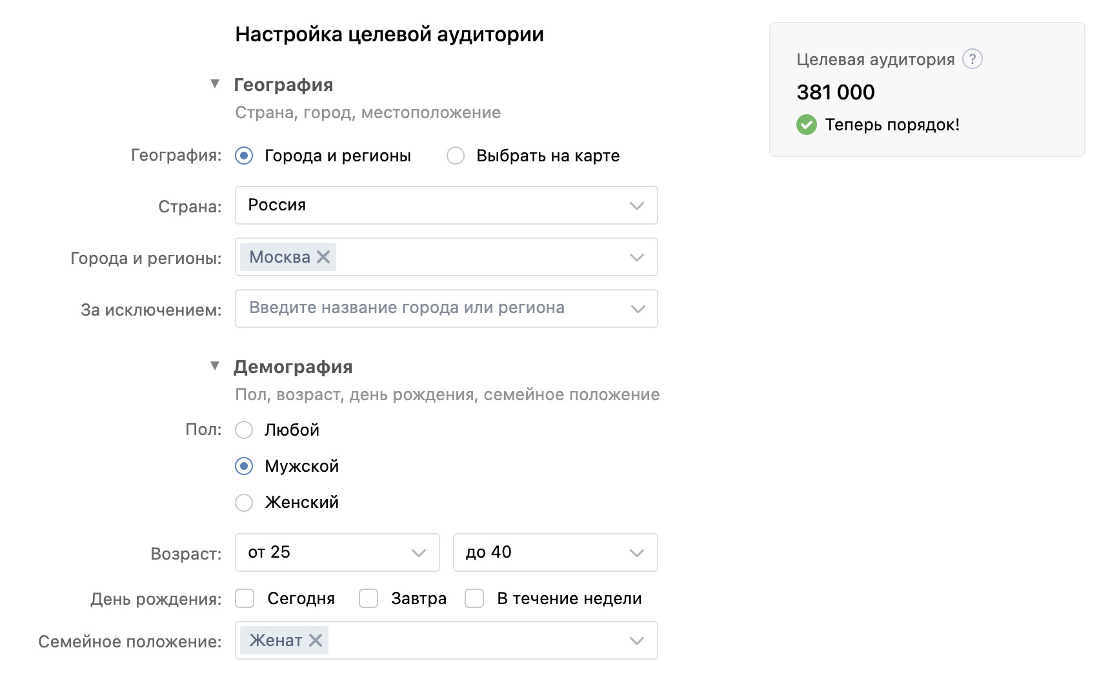Remove the Женат marital status tag
1119x679 pixels.
click(316, 640)
